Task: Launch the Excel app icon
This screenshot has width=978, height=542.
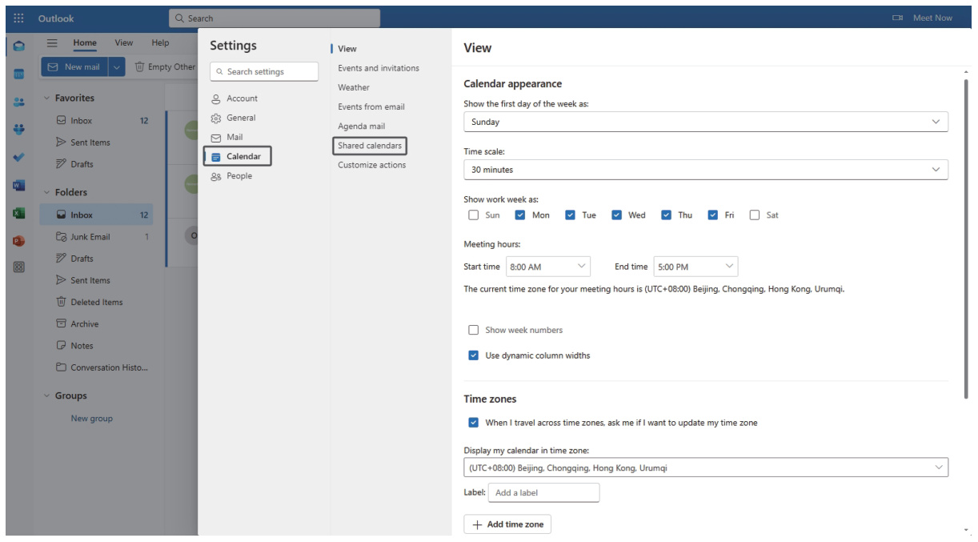Action: (x=19, y=214)
